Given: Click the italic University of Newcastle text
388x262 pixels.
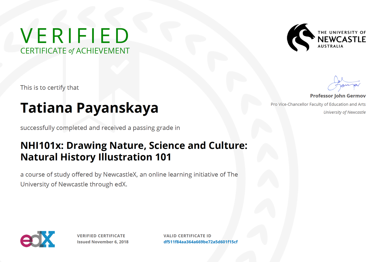Looking at the screenshot, I should [345, 112].
